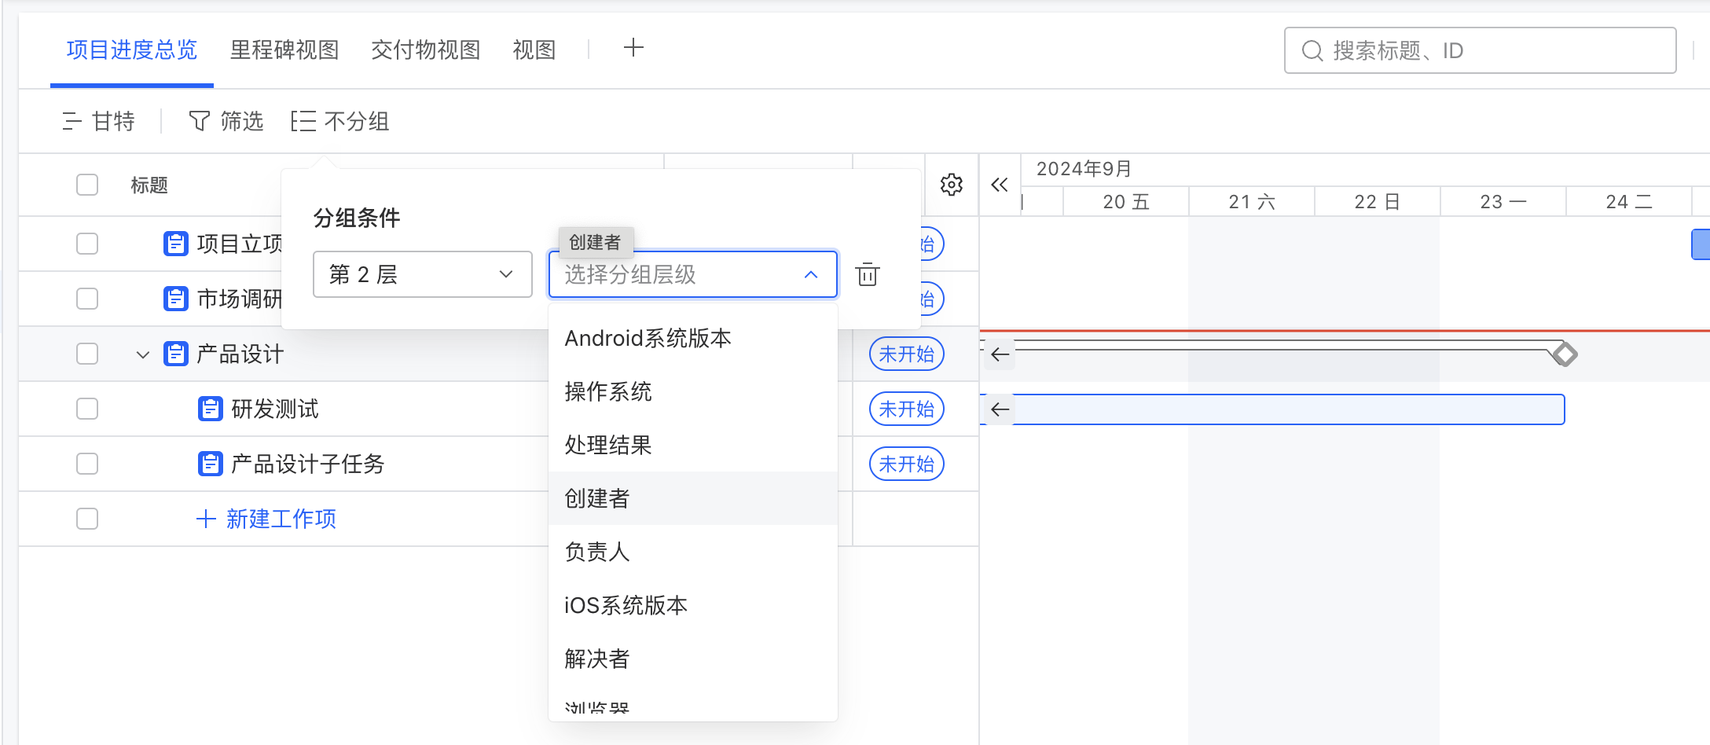Collapse the table panel with double-chevron icon
This screenshot has width=1710, height=745.
pyautogui.click(x=1000, y=185)
